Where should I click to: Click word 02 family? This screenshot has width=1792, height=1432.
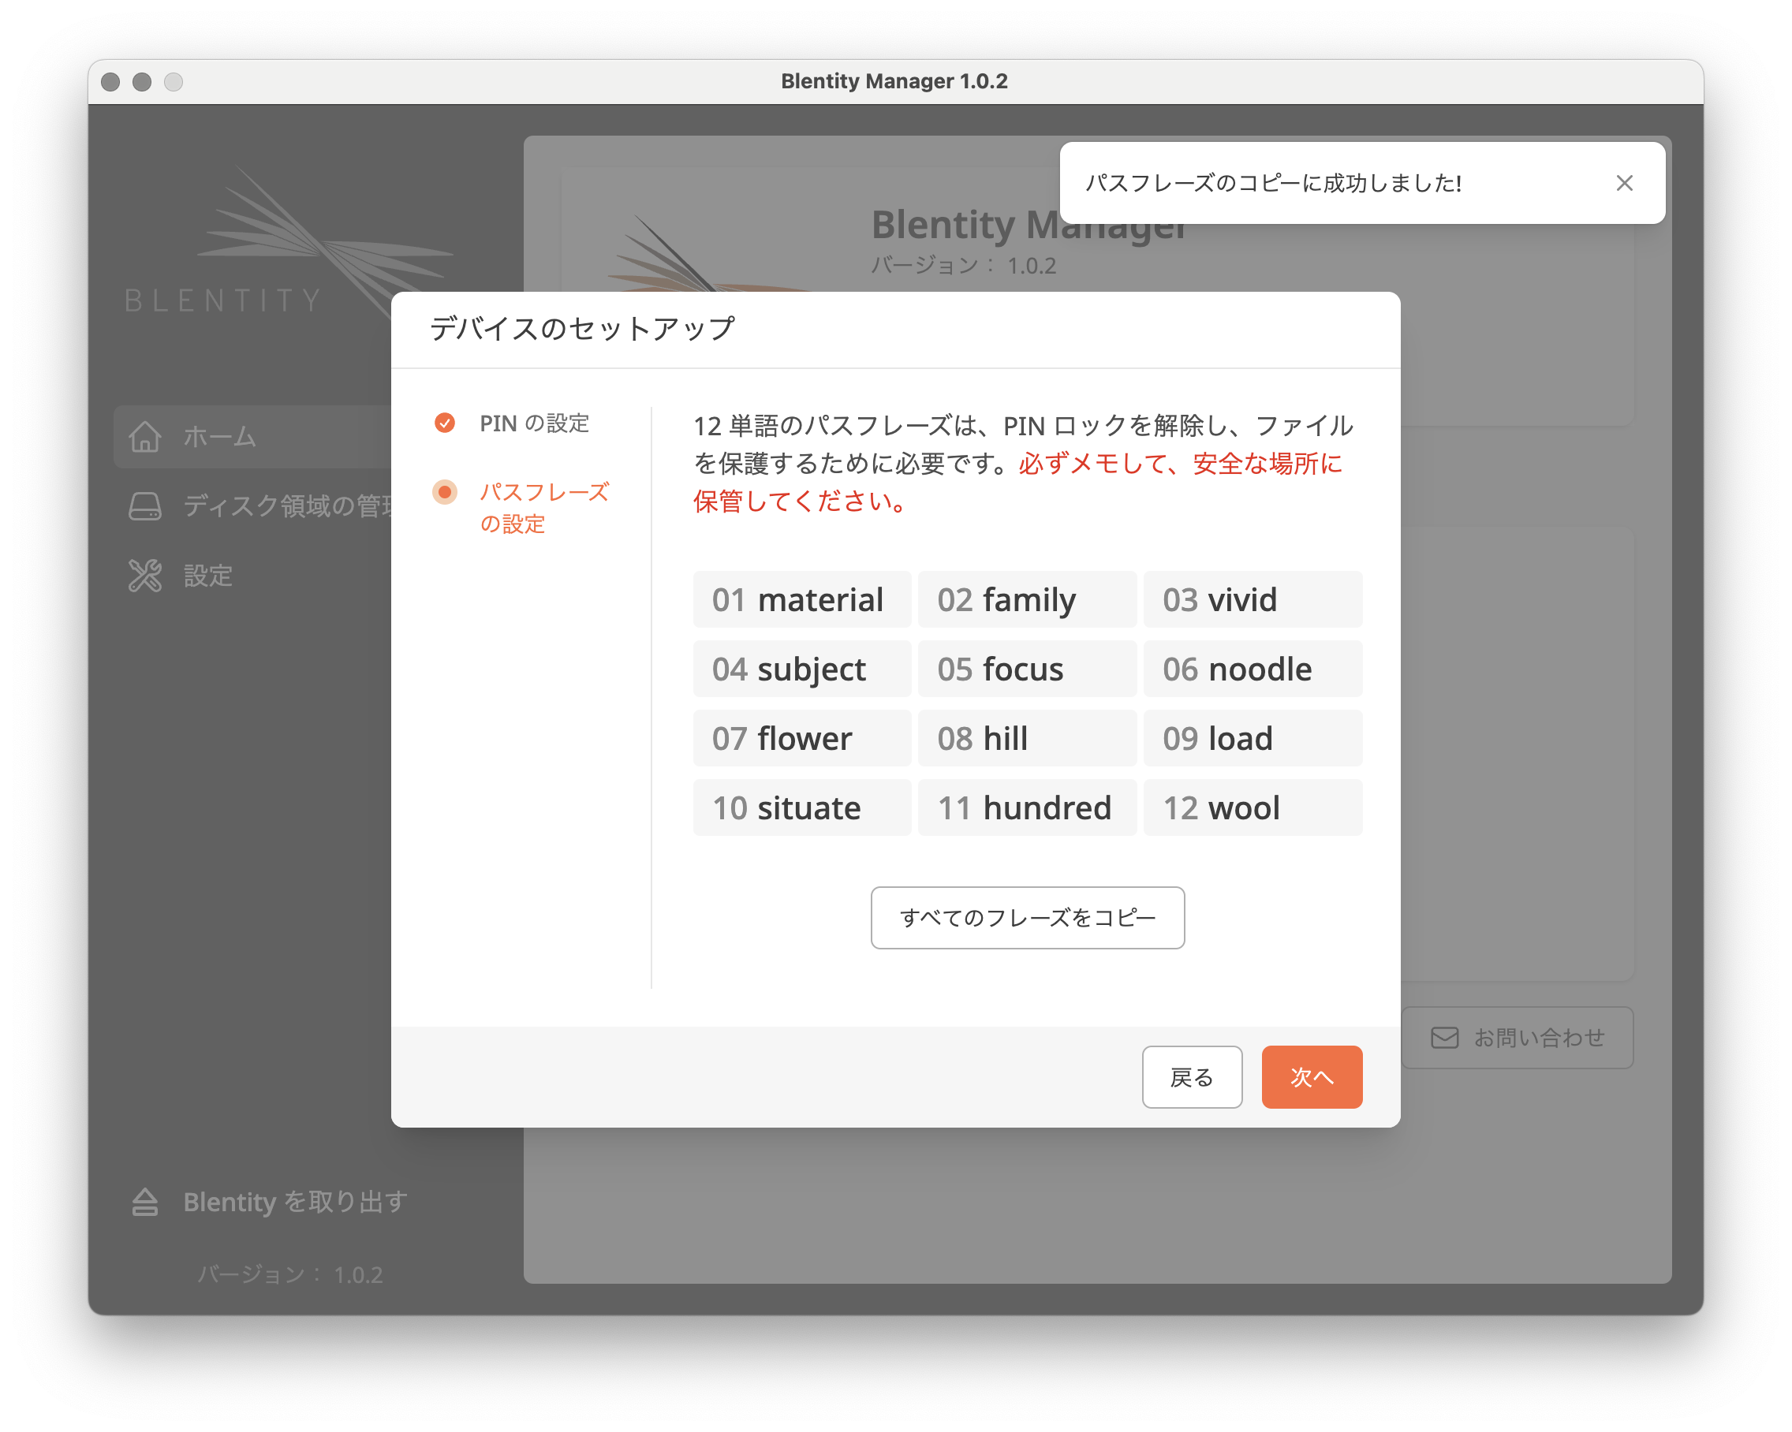(1028, 599)
